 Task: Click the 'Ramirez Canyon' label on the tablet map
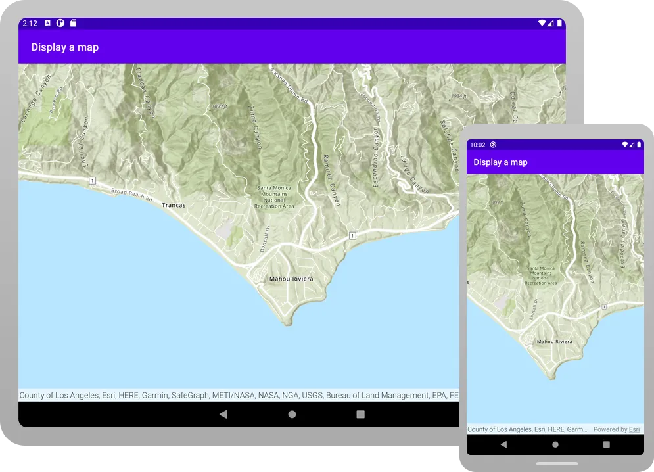coord(331,180)
